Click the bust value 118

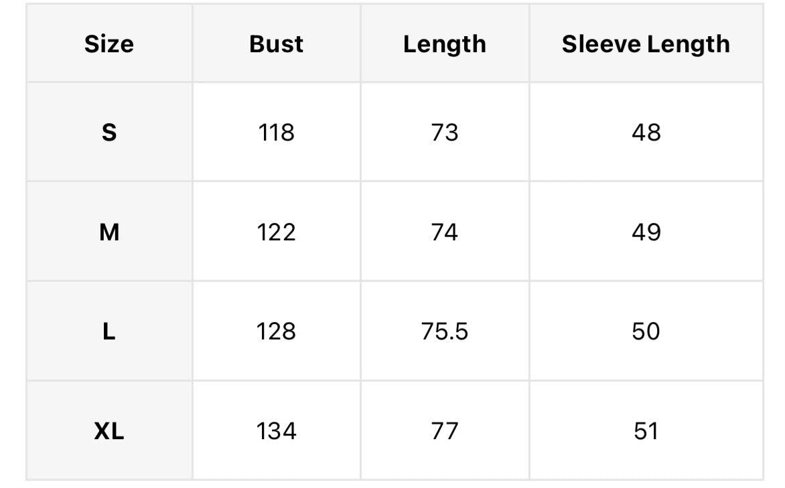click(277, 133)
